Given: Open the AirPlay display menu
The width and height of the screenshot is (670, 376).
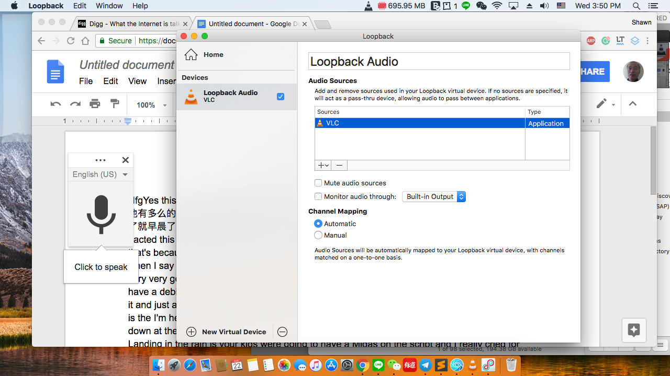Looking at the screenshot, I should coord(513,6).
